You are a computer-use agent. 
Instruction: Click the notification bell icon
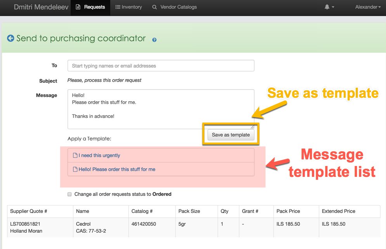pyautogui.click(x=327, y=7)
